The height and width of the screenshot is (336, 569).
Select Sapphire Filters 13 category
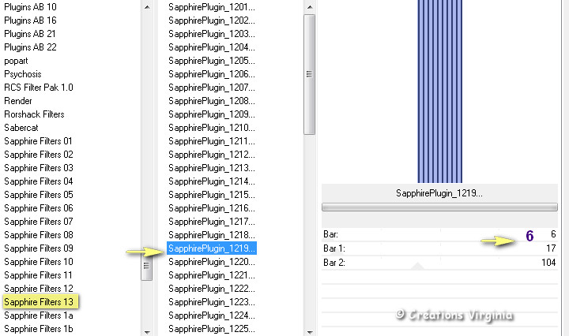coord(39,302)
